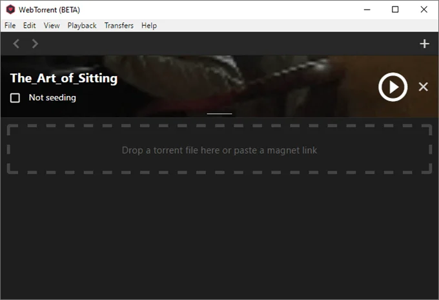The image size is (439, 300).
Task: Open the Help menu
Action: [149, 26]
